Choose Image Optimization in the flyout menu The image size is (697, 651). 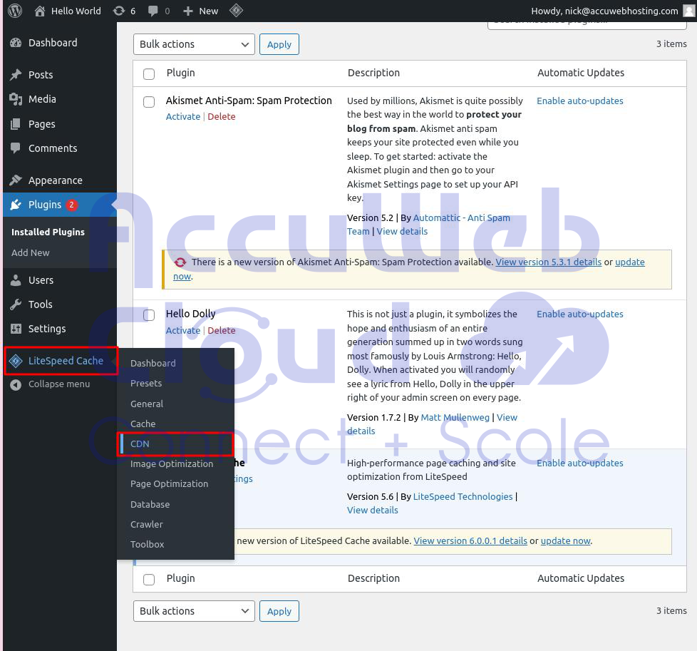[171, 463]
